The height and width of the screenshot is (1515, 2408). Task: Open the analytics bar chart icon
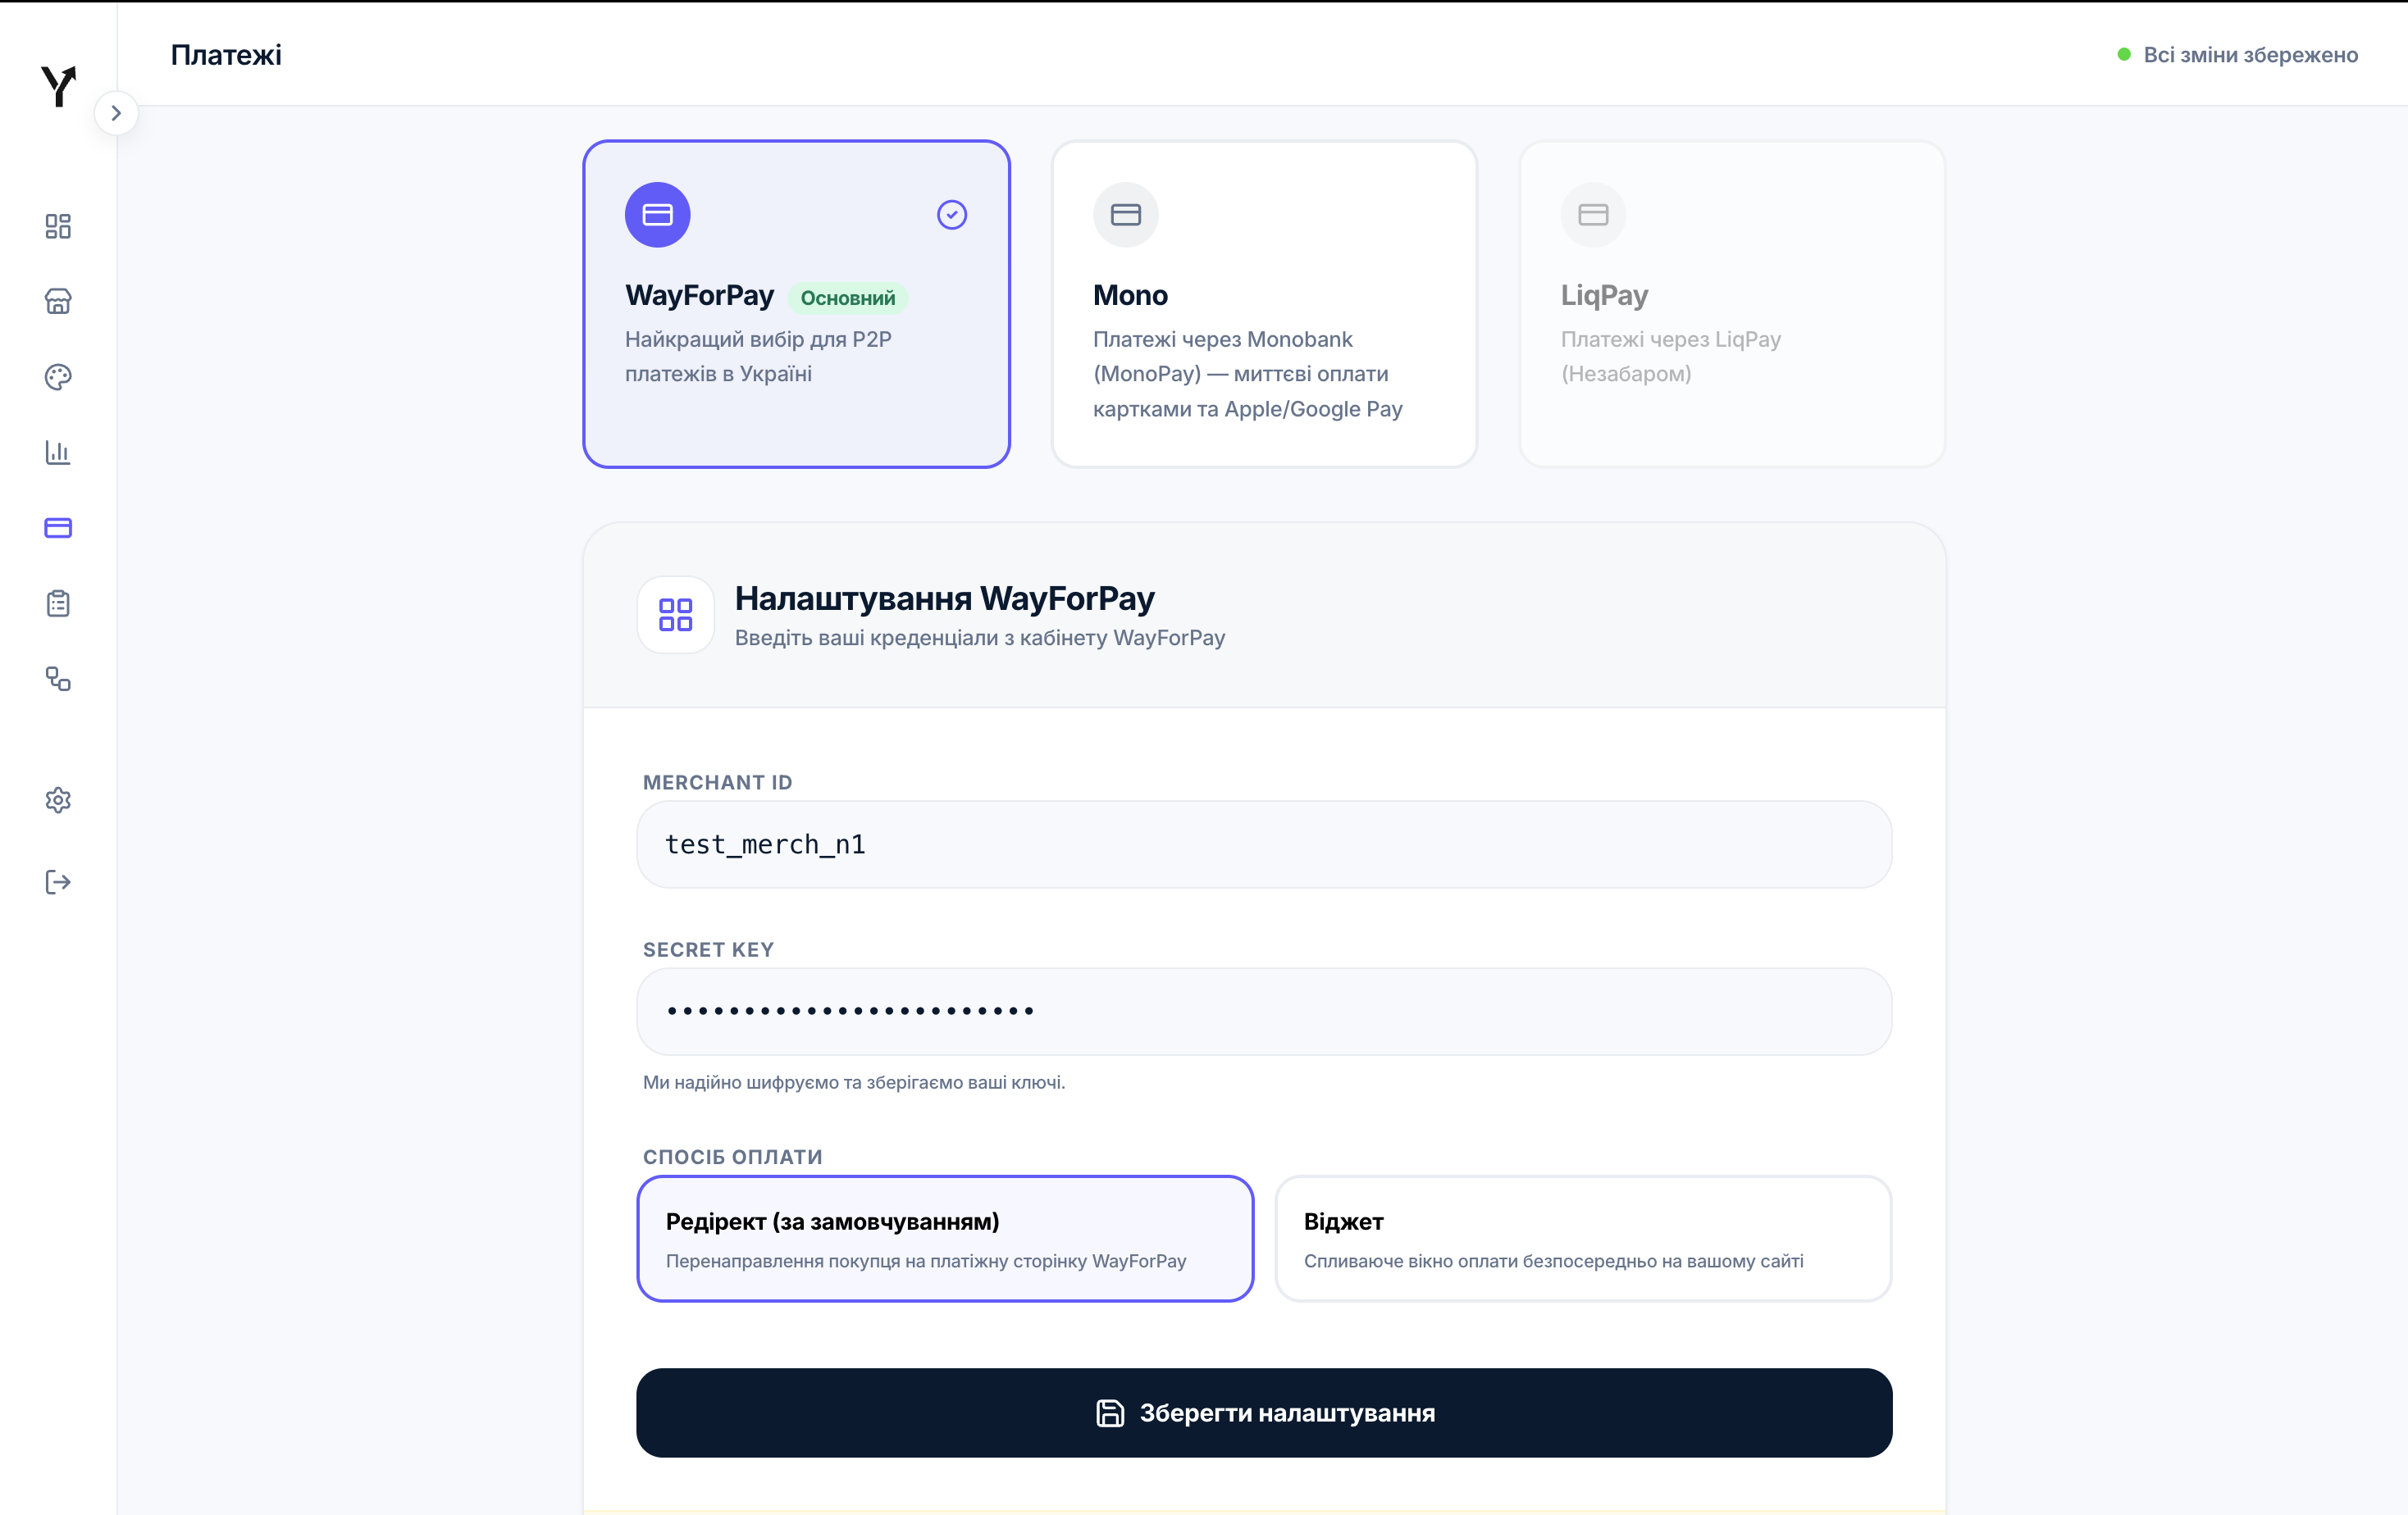(58, 452)
